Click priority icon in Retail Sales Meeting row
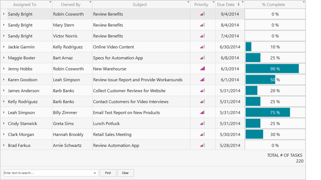The width and height of the screenshot is (321, 180). 203,134
